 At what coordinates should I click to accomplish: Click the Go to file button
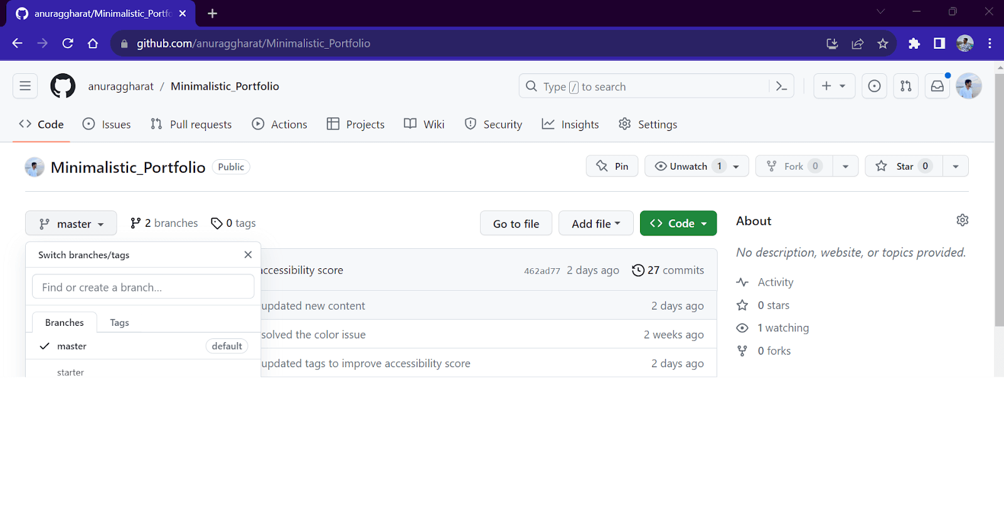(x=516, y=224)
